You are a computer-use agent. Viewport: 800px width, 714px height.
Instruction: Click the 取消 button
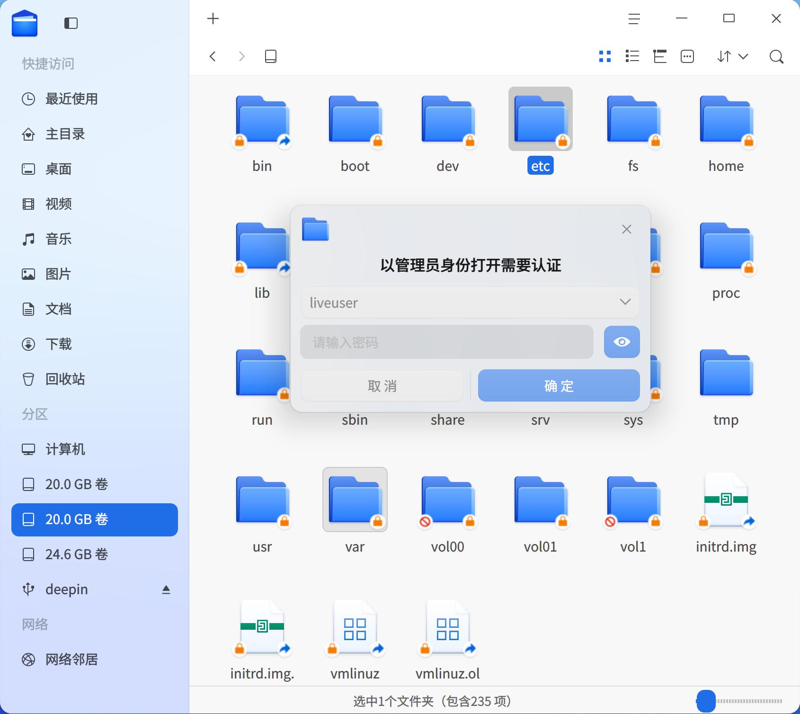point(382,386)
